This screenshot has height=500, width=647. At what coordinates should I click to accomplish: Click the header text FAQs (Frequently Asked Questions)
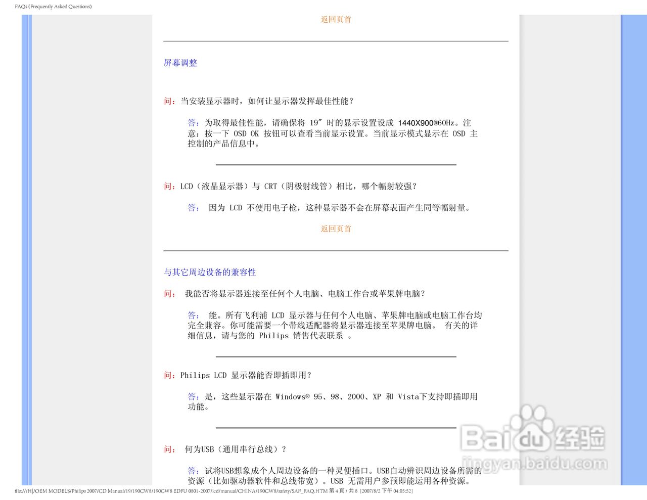point(54,7)
